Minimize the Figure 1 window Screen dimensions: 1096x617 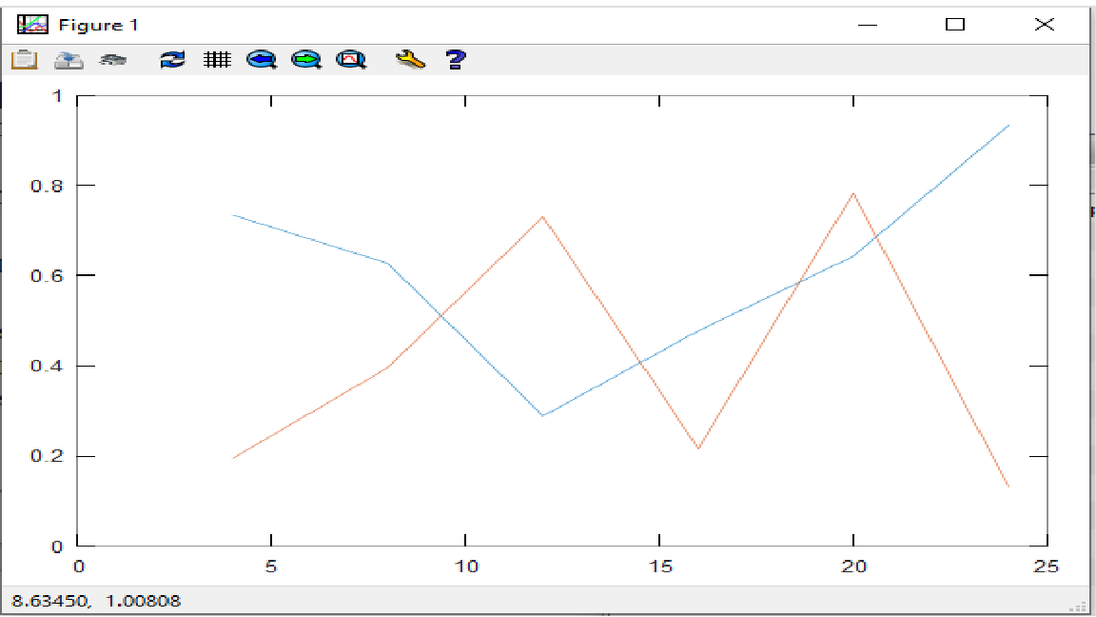pyautogui.click(x=866, y=25)
